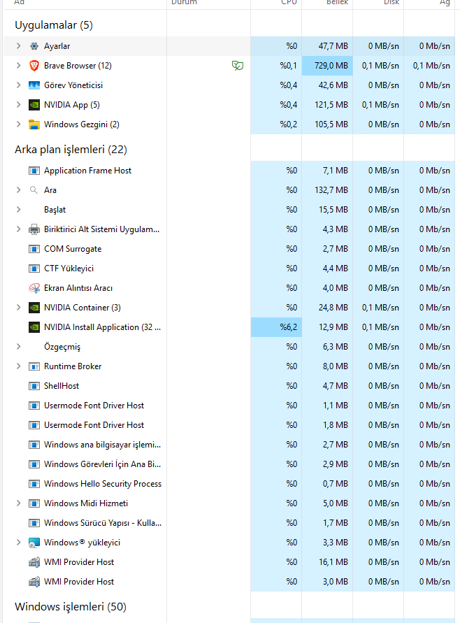Expand the Özgeçmiş process row
460x623 pixels.
point(18,347)
